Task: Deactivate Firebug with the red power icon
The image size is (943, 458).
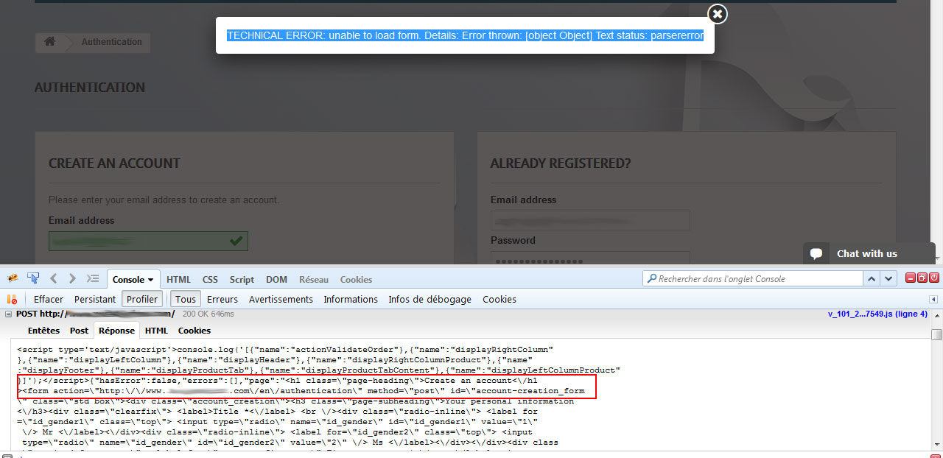Action: (x=934, y=278)
